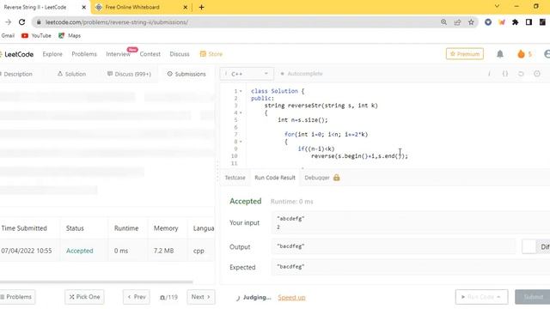The image size is (550, 309).
Task: Click the Submit button
Action: click(533, 297)
